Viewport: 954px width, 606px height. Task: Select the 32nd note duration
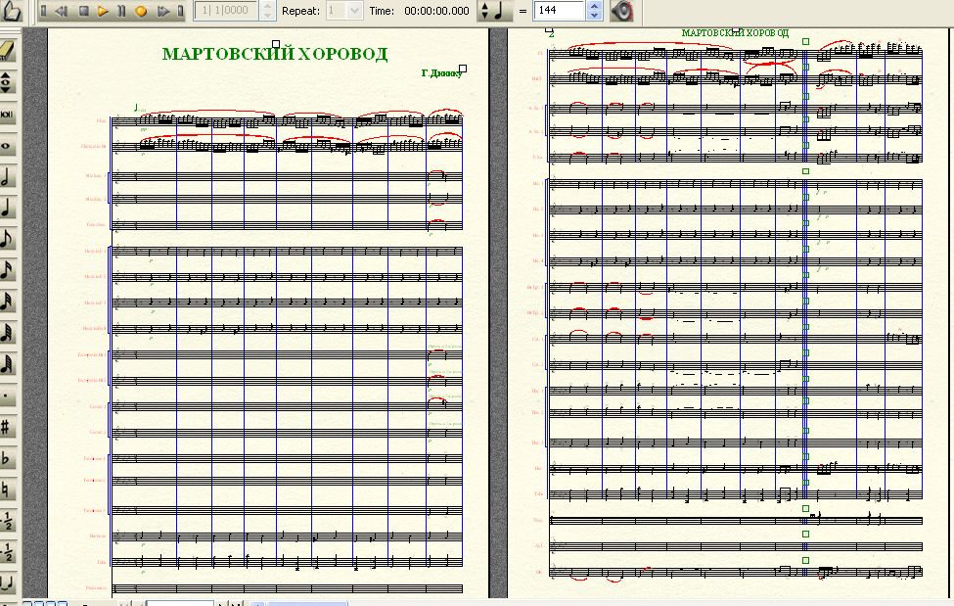7,301
